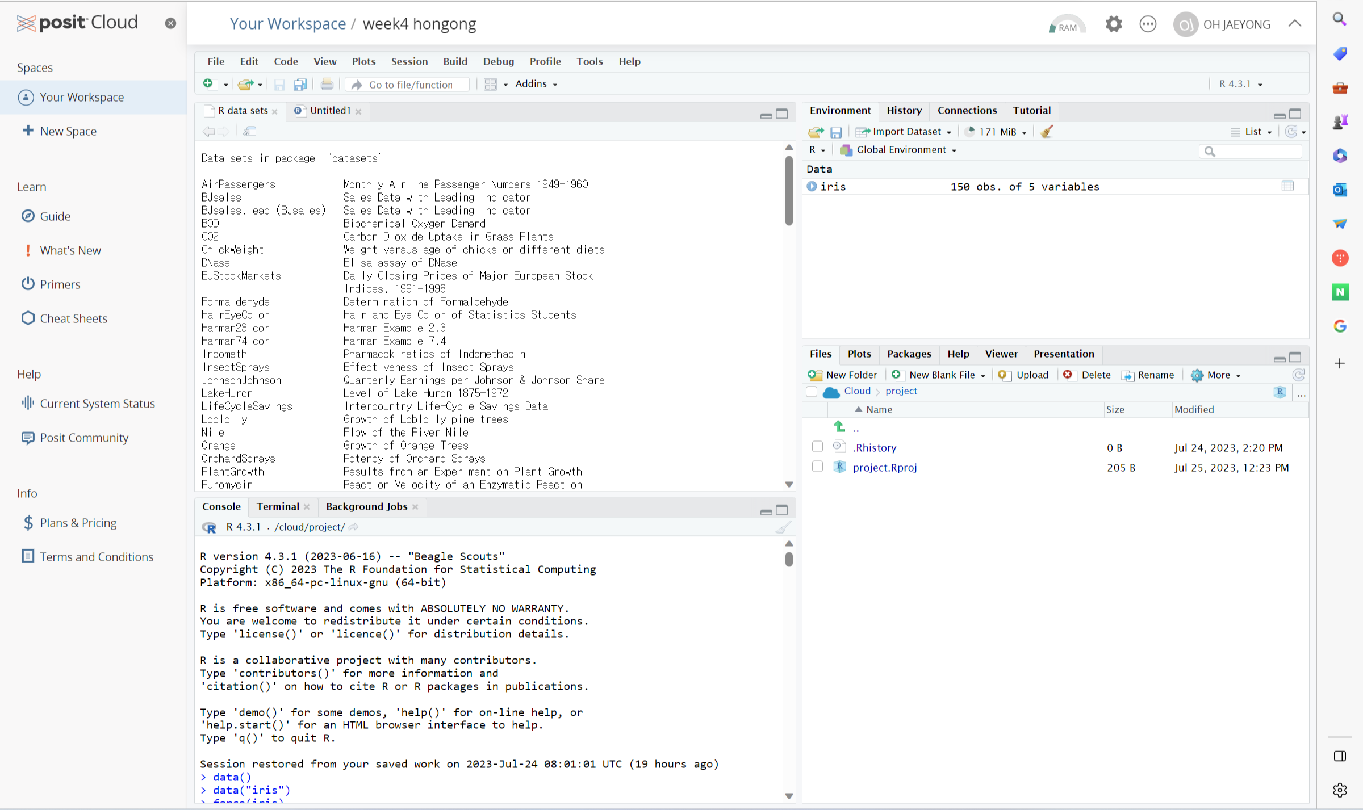Image resolution: width=1363 pixels, height=810 pixels.
Task: Open project.Rproj file link
Action: [884, 467]
